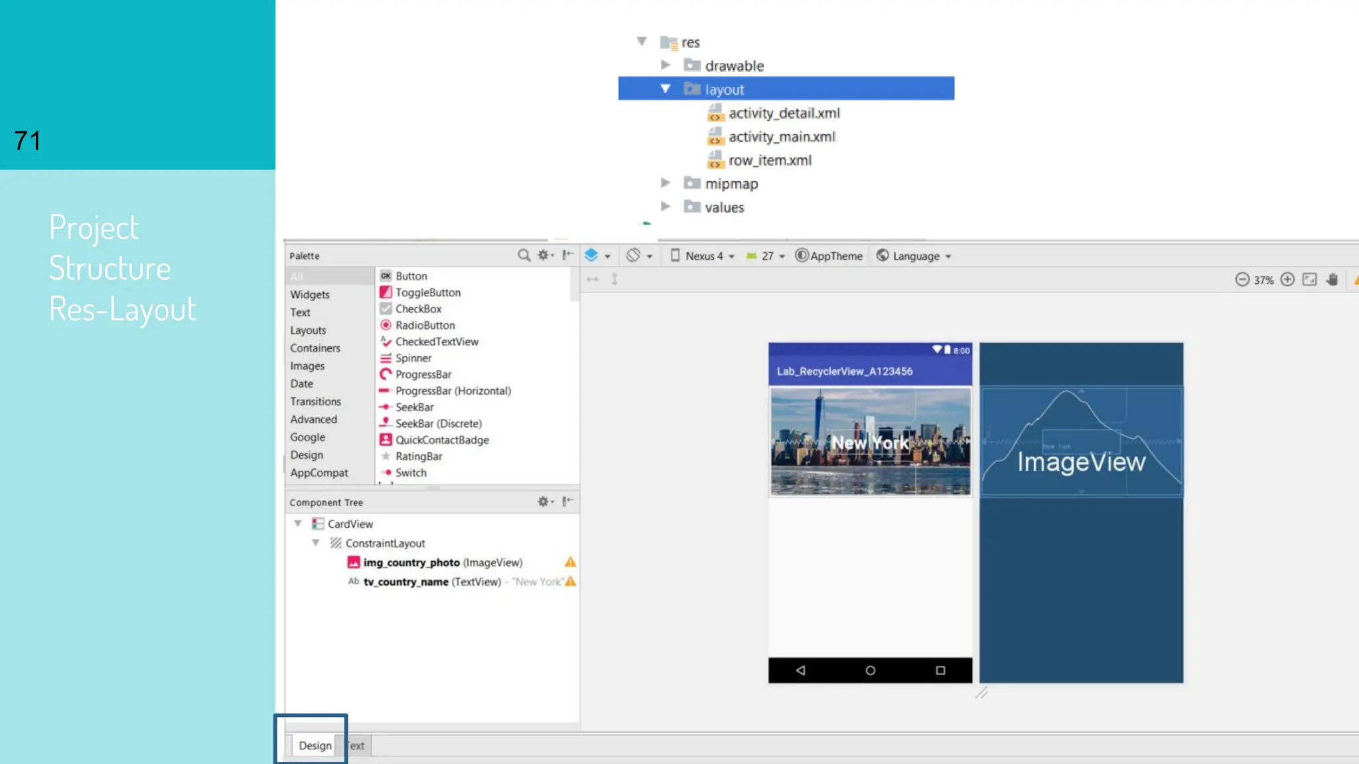Click the screen orientation rotate icon

[634, 255]
